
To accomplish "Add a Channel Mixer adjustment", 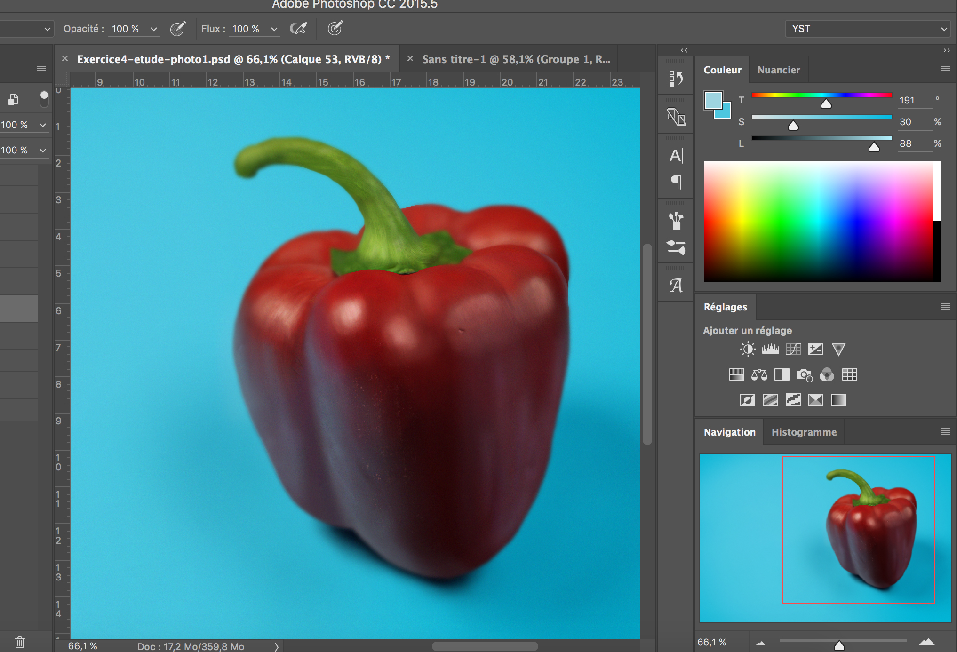I will pyautogui.click(x=827, y=375).
